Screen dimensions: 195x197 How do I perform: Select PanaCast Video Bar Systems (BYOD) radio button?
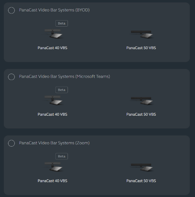click(11, 10)
